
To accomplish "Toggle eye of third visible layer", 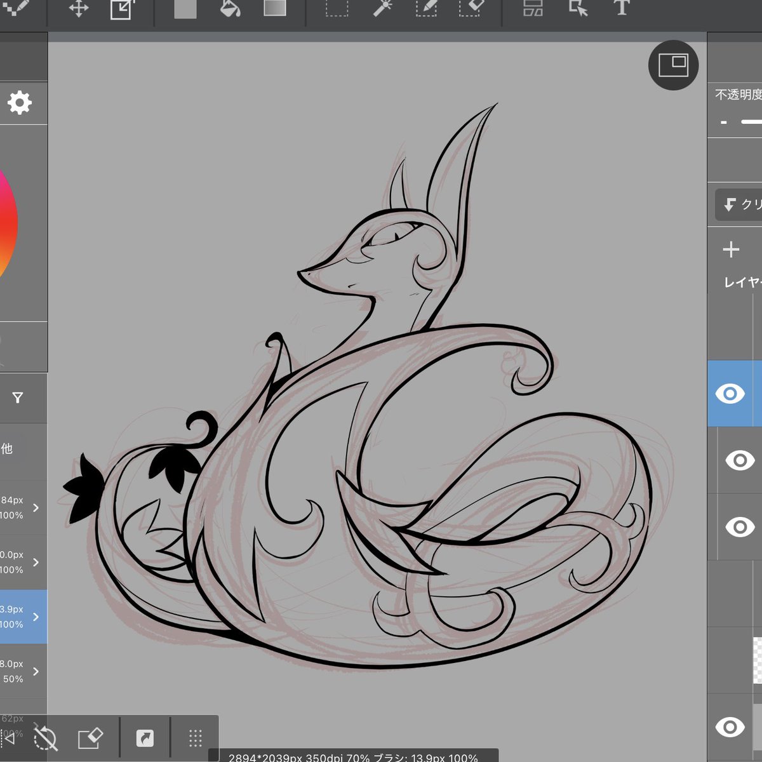I will click(740, 527).
